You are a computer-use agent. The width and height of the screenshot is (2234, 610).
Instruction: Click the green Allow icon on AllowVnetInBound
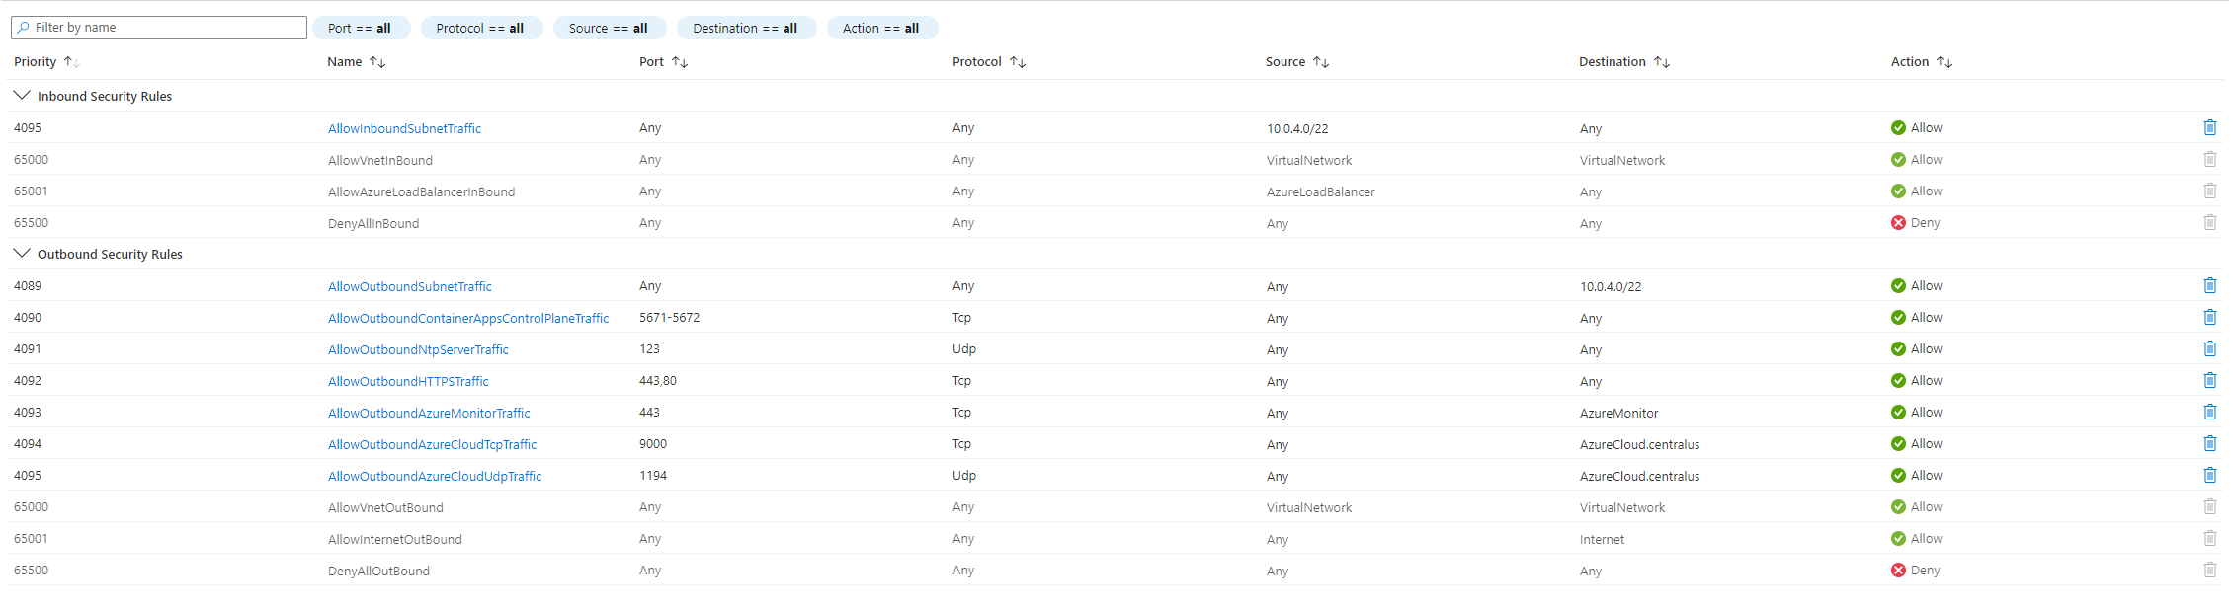tap(1898, 159)
